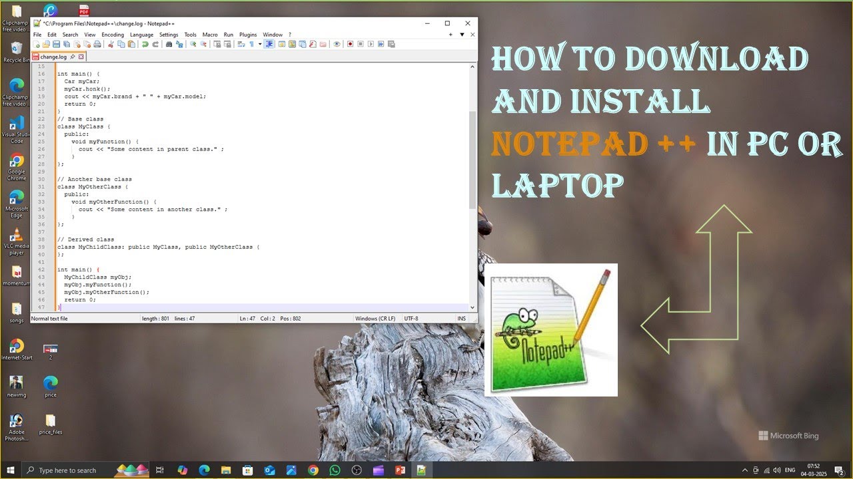Pin the change.log tab

(x=73, y=57)
